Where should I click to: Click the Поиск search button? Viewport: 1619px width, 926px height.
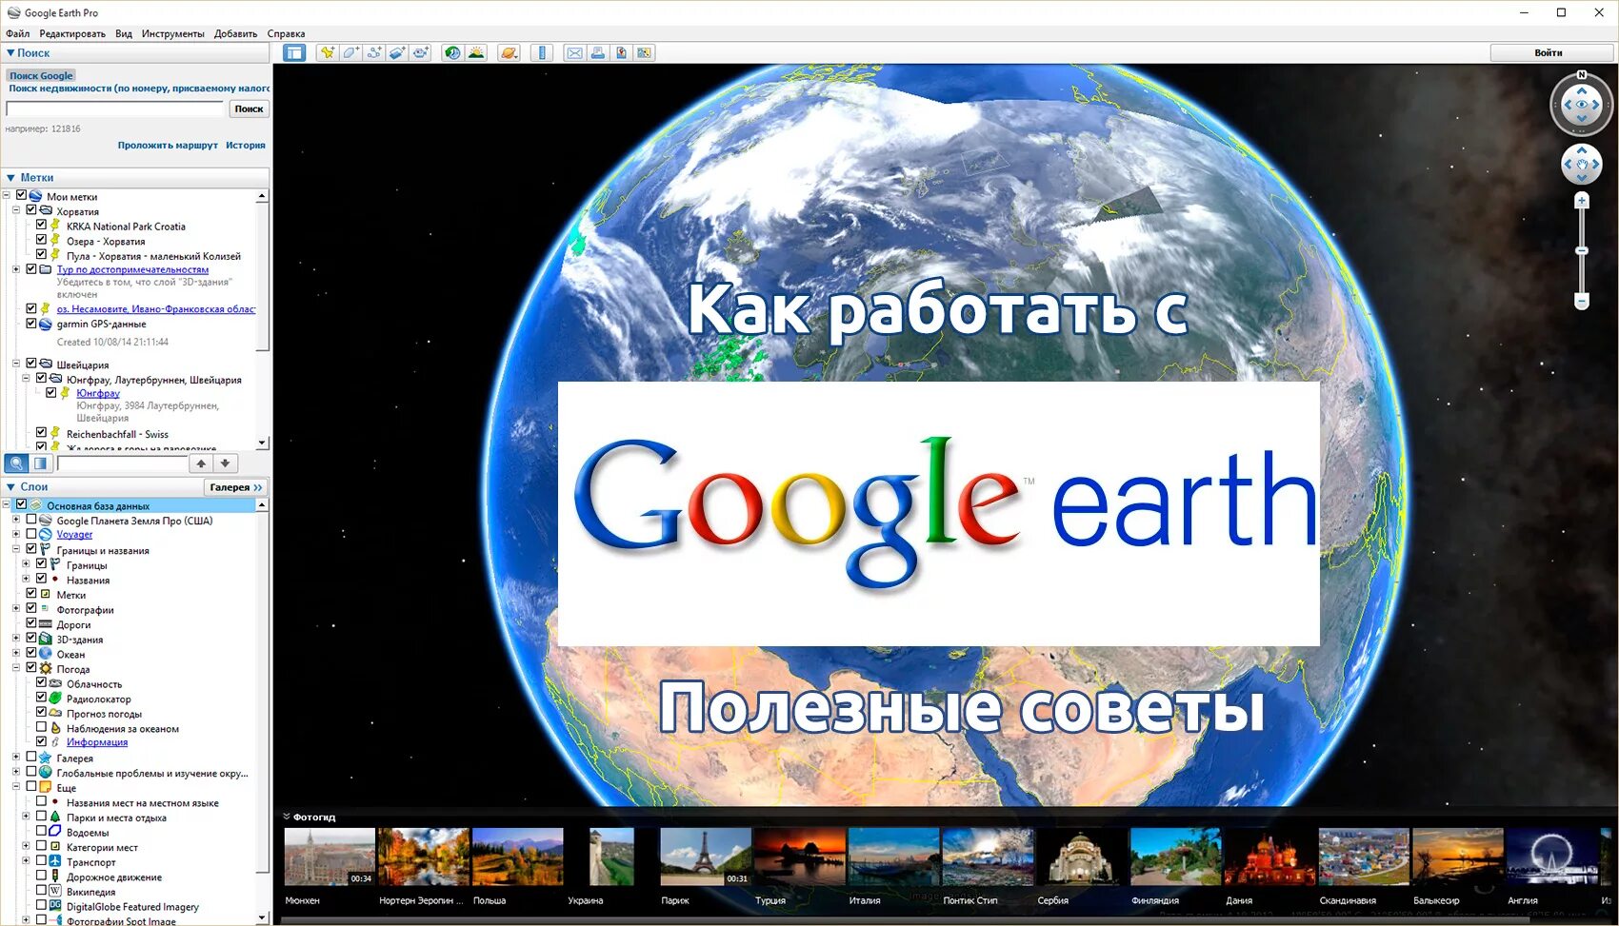(249, 108)
